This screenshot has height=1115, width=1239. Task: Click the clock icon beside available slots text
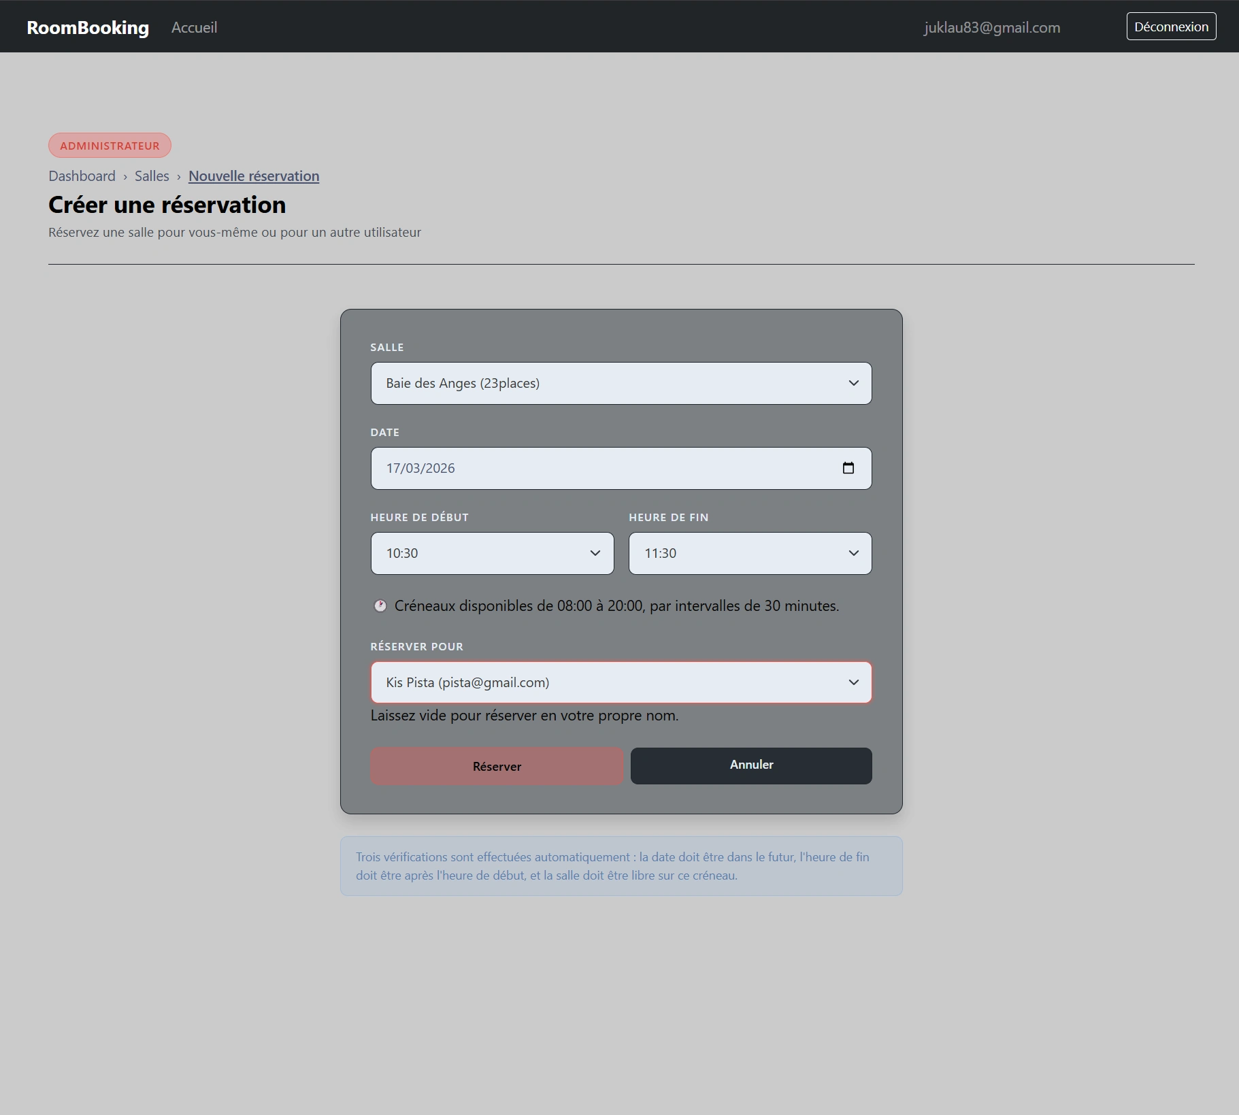[x=380, y=605]
